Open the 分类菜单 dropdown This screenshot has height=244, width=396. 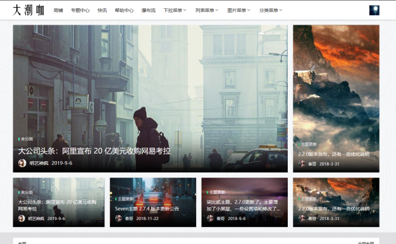pos(271,10)
